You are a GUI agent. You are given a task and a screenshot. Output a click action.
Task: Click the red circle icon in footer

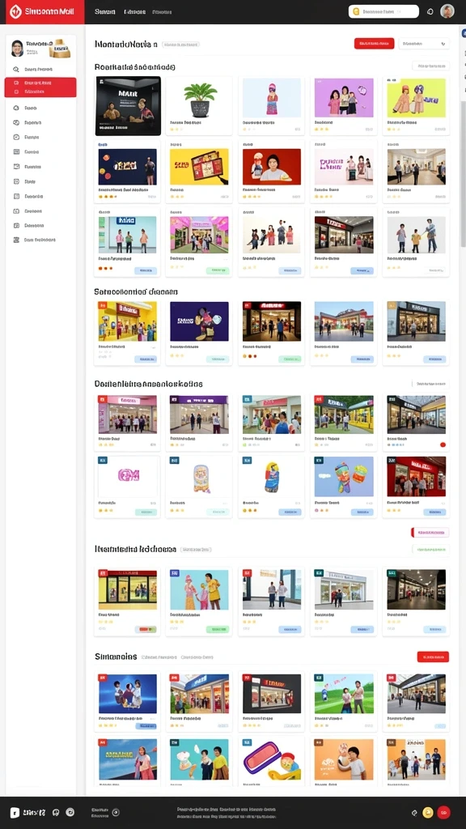click(x=444, y=813)
